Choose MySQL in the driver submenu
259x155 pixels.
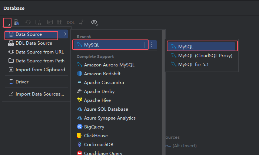(x=202, y=46)
